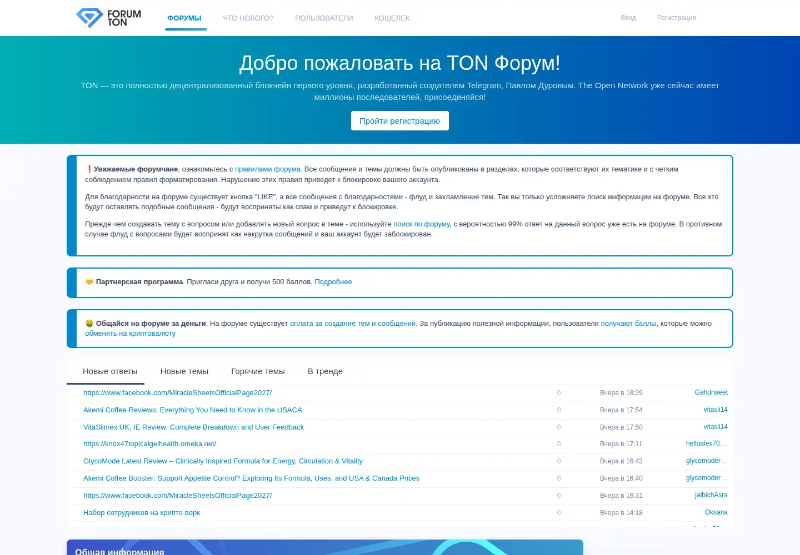
Task: Open обменять на криптовалюту link
Action: tap(130, 334)
